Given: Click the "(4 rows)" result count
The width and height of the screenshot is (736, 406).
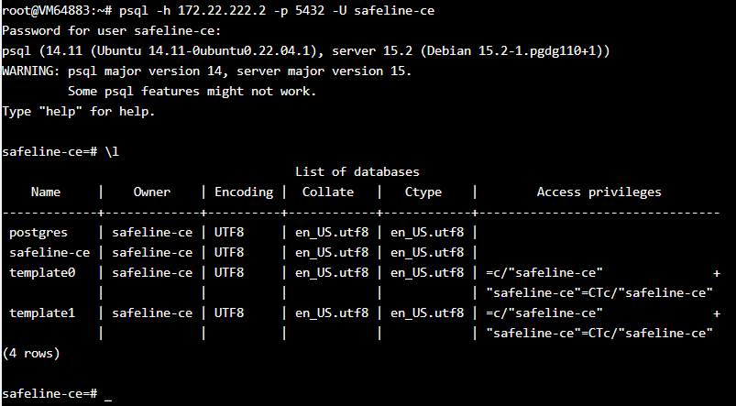Looking at the screenshot, I should [x=31, y=353].
